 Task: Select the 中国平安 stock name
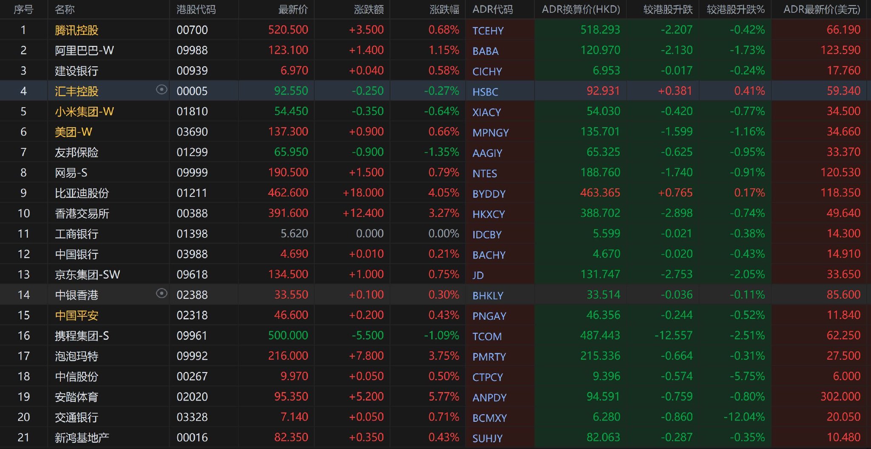[x=77, y=315]
